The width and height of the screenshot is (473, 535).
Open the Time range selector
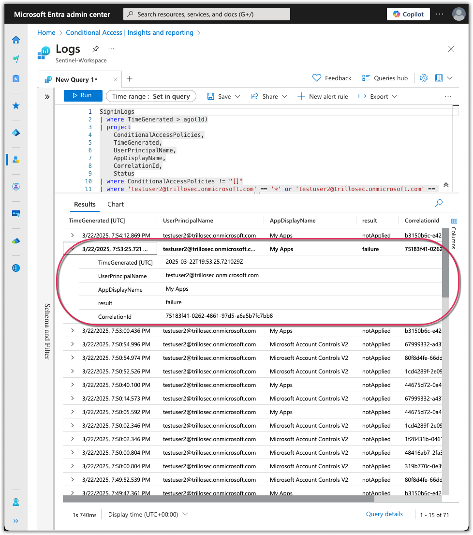click(x=151, y=96)
